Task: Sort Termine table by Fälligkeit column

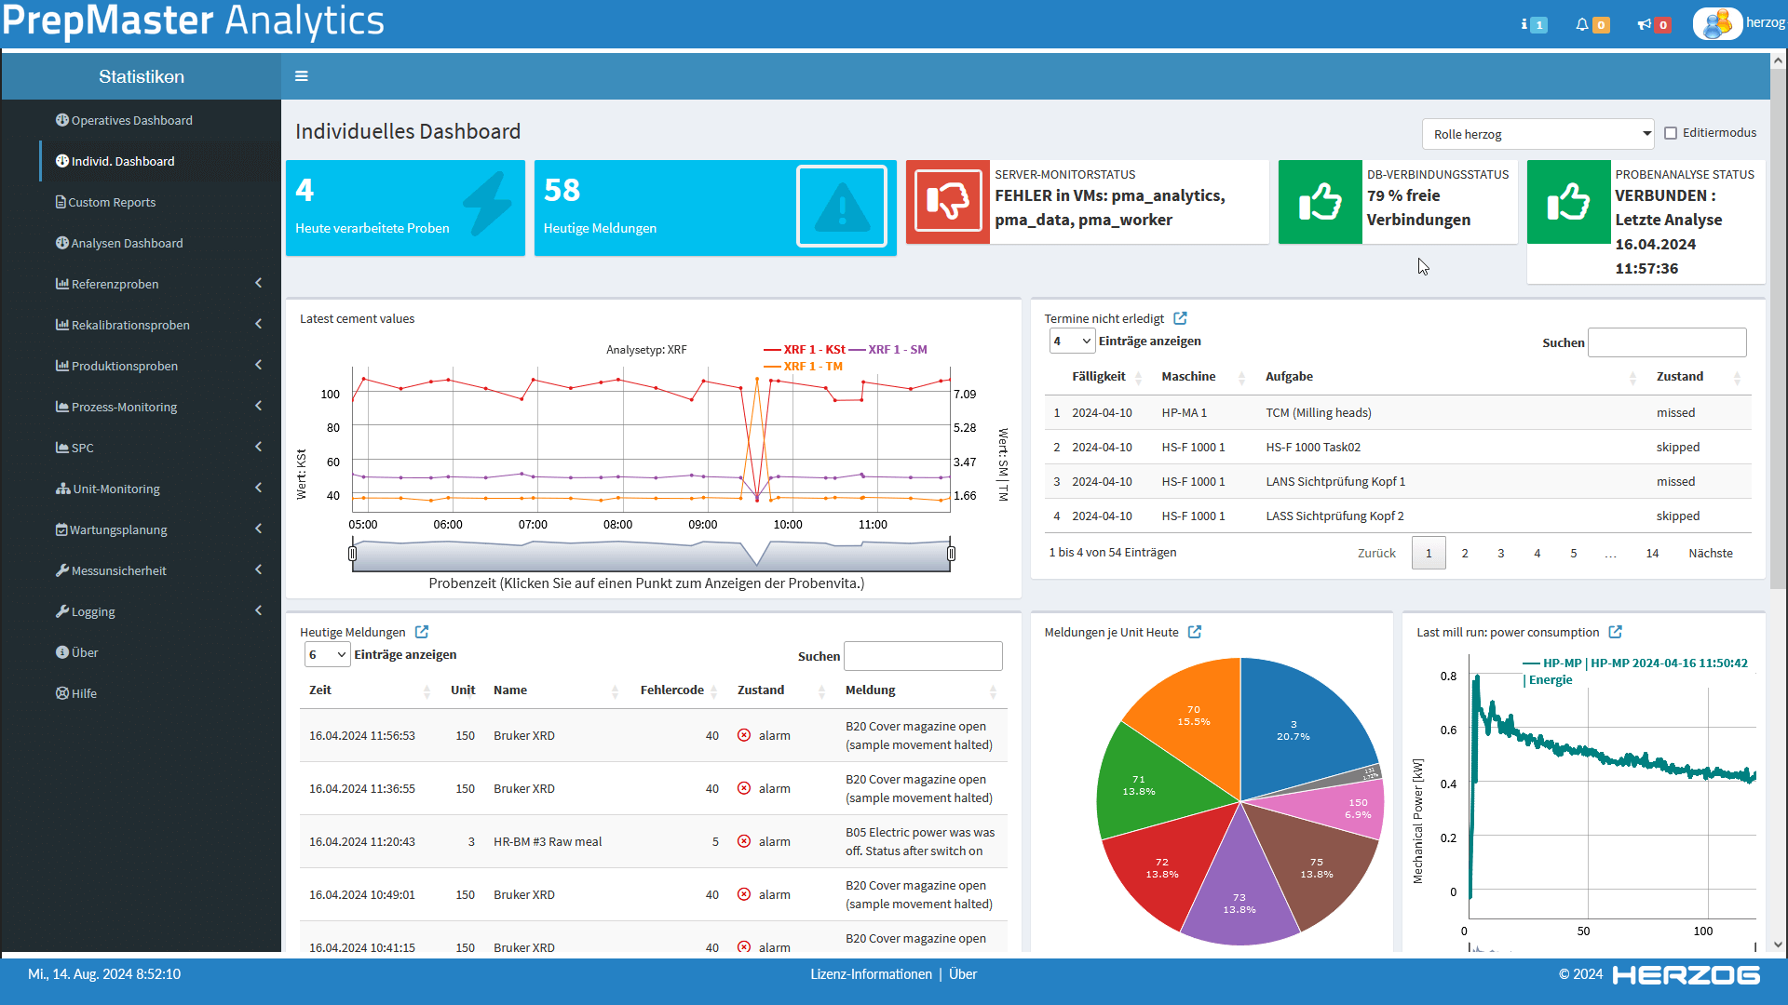Action: (1106, 377)
